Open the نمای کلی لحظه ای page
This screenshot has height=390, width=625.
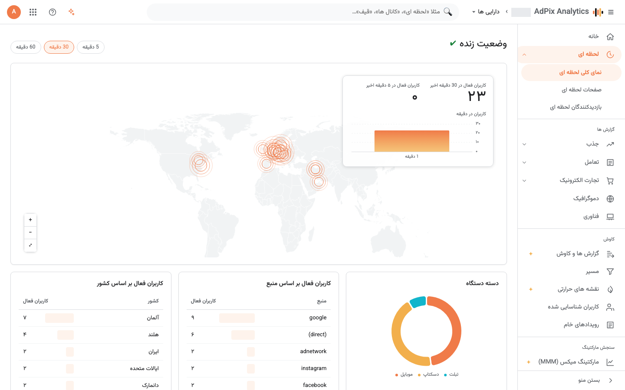point(571,72)
